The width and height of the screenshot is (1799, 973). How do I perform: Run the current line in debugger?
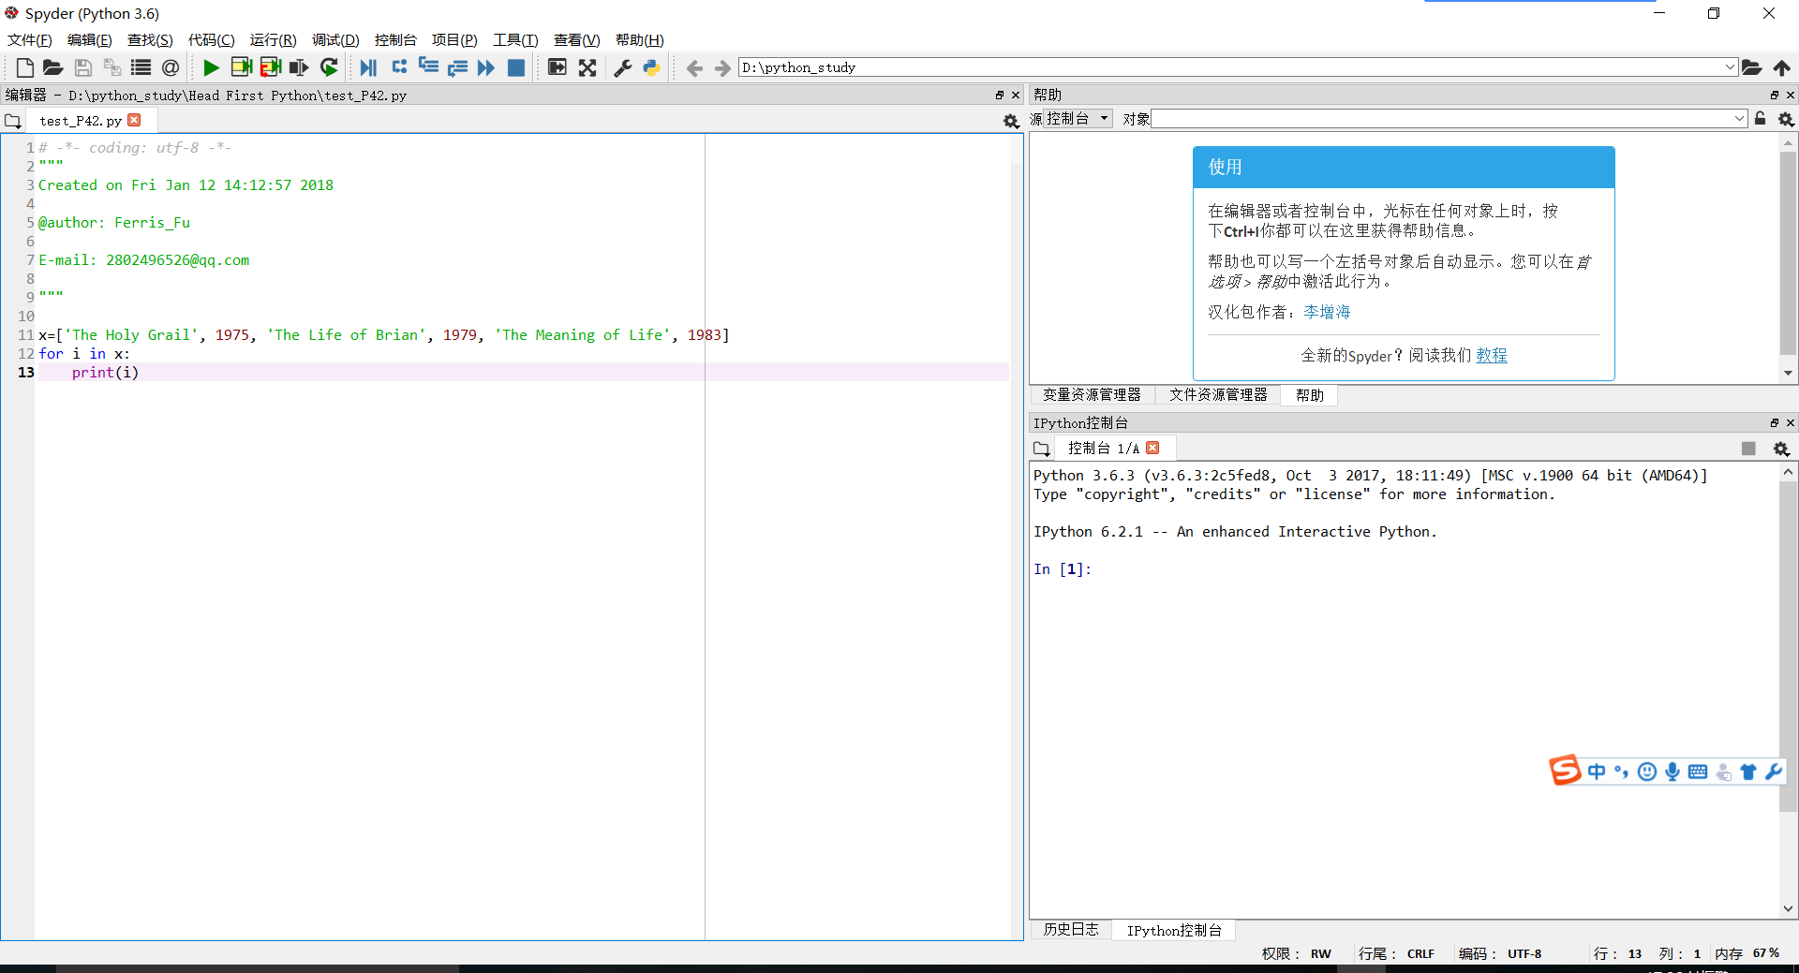399,66
